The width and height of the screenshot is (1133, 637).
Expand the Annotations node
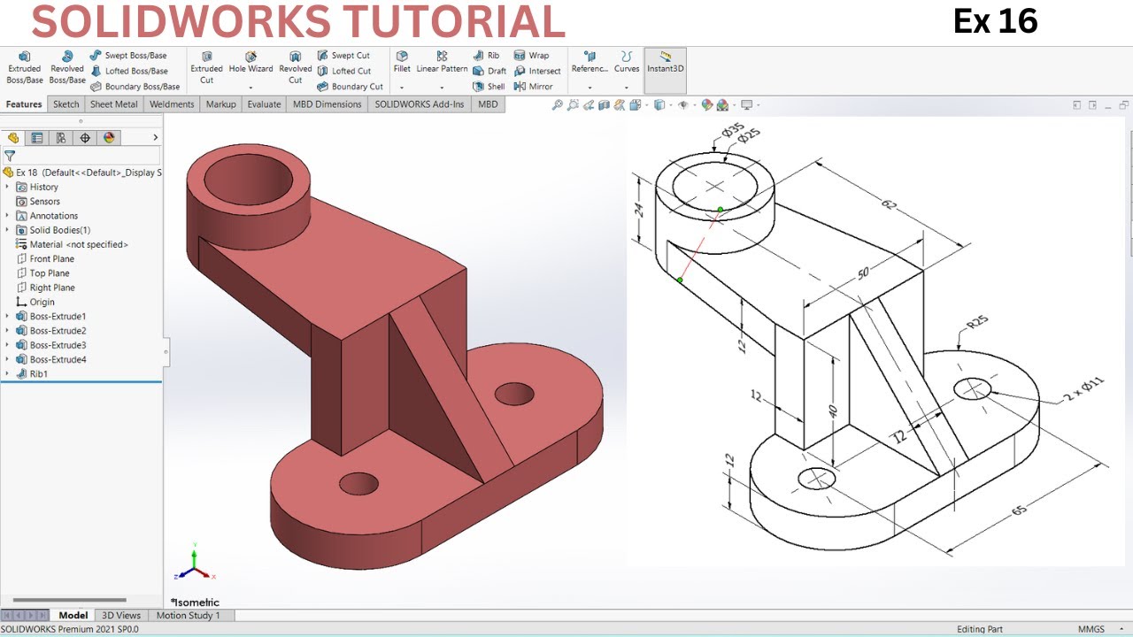tap(8, 216)
